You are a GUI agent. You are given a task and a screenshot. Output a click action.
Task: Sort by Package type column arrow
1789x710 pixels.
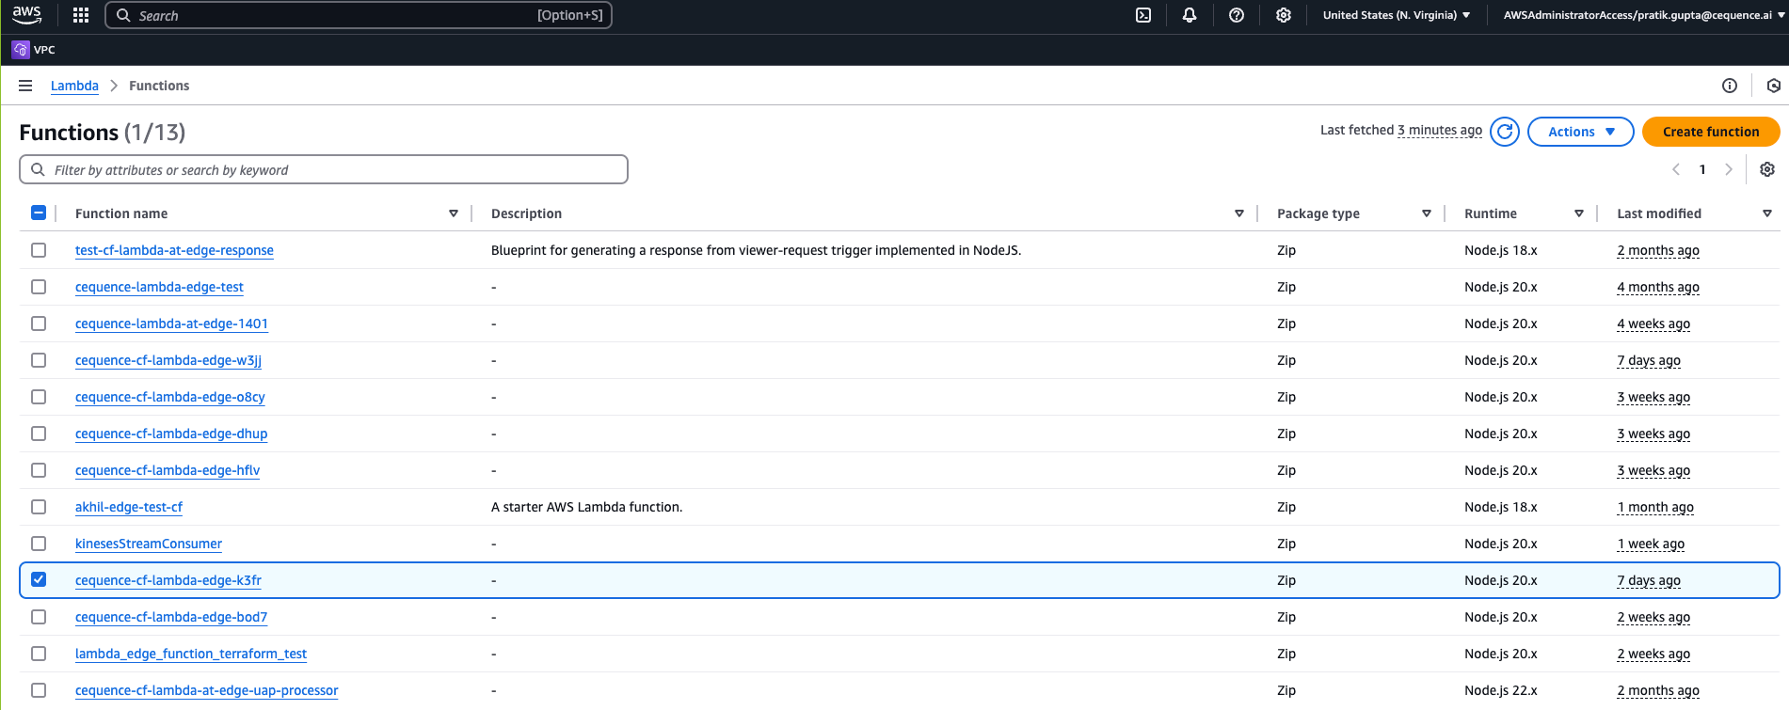[1427, 213]
